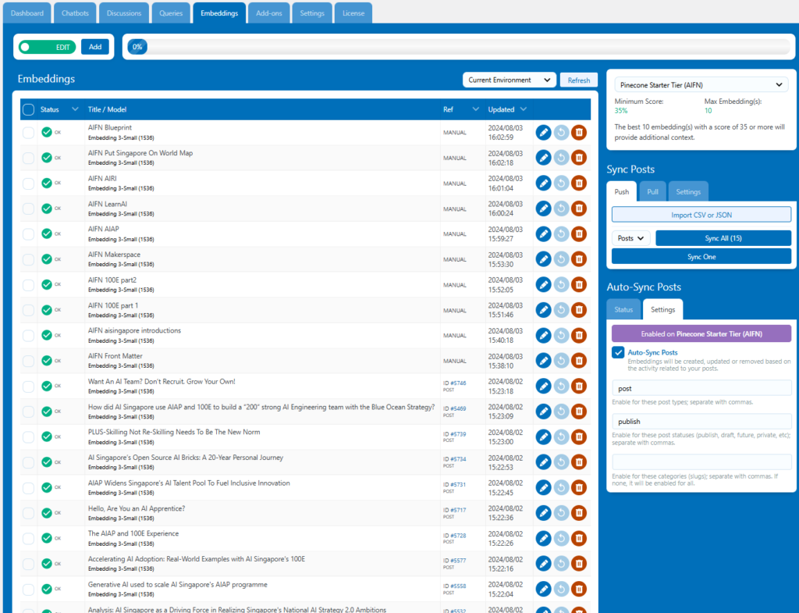Click the Import CSV or JSON button
The image size is (799, 613).
tap(701, 215)
